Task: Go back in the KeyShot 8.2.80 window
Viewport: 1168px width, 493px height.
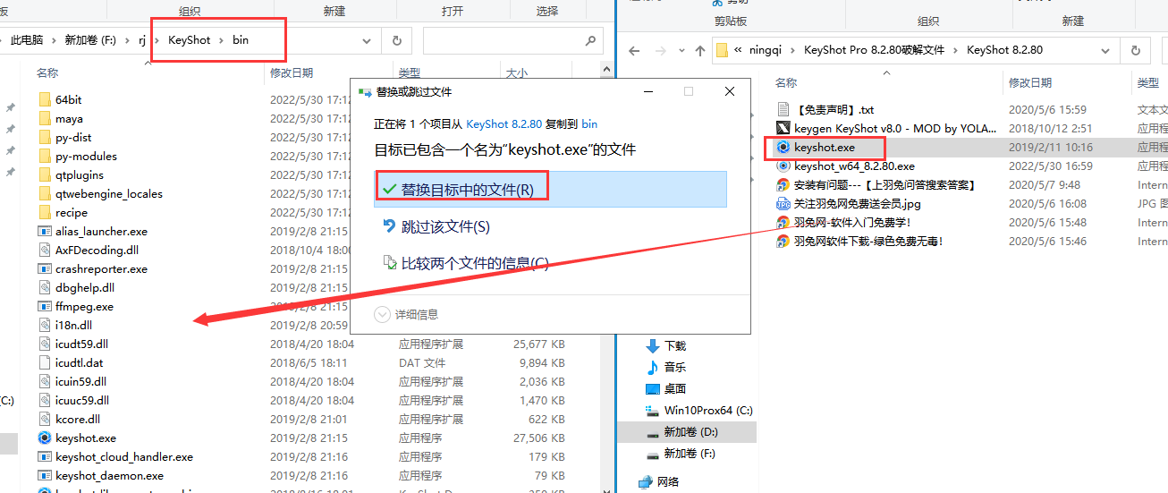Action: click(x=634, y=50)
